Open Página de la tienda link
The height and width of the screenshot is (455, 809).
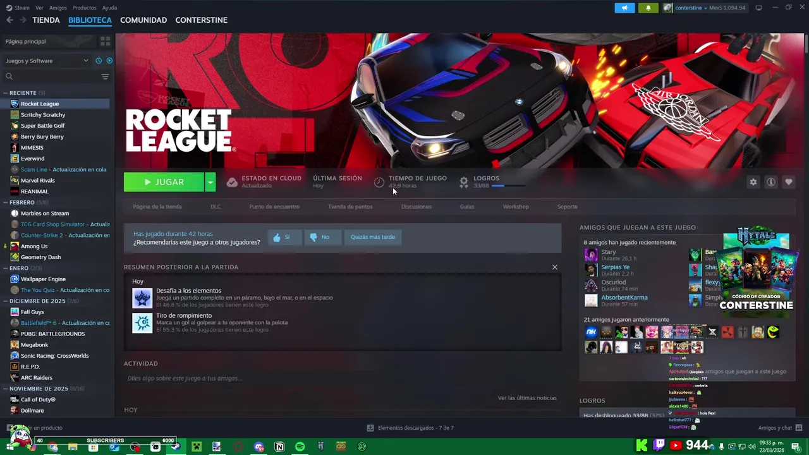[x=157, y=207]
